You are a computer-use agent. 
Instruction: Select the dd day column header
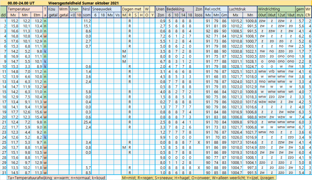coord(4,14)
